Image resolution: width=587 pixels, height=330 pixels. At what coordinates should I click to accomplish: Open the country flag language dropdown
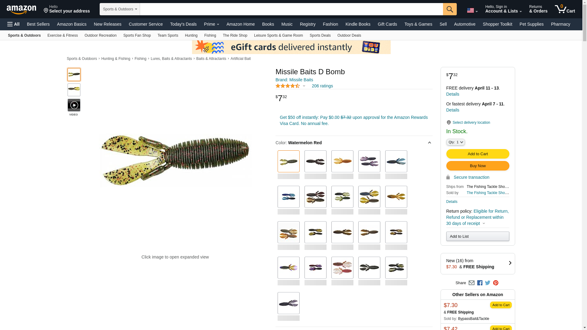[x=472, y=10]
